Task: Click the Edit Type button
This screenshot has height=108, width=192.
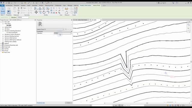Action: [68, 29]
